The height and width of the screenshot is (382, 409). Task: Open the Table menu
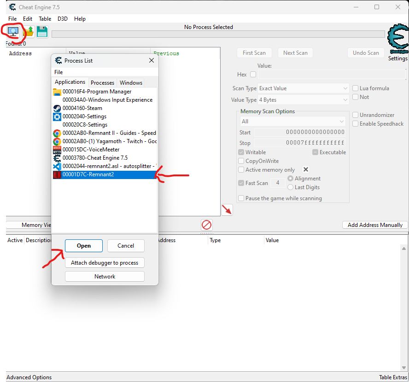click(45, 19)
